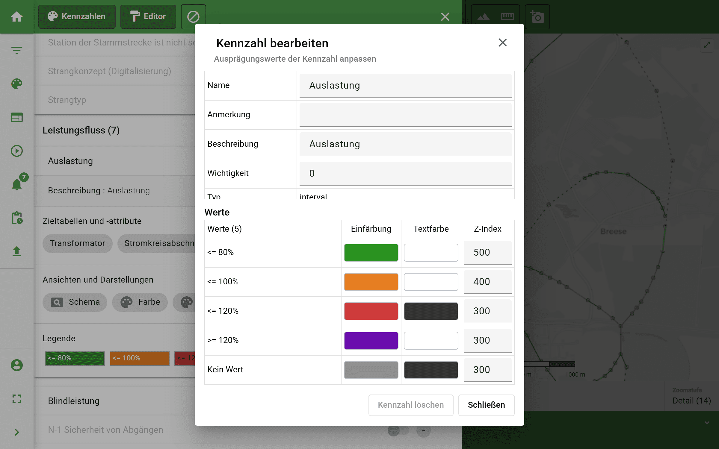Take a screenshot with the camera icon
Image resolution: width=719 pixels, height=449 pixels.
(537, 17)
